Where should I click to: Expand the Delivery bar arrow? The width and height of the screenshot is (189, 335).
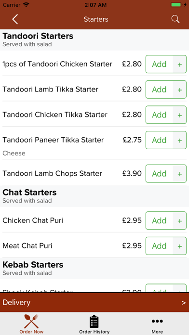coord(184,303)
